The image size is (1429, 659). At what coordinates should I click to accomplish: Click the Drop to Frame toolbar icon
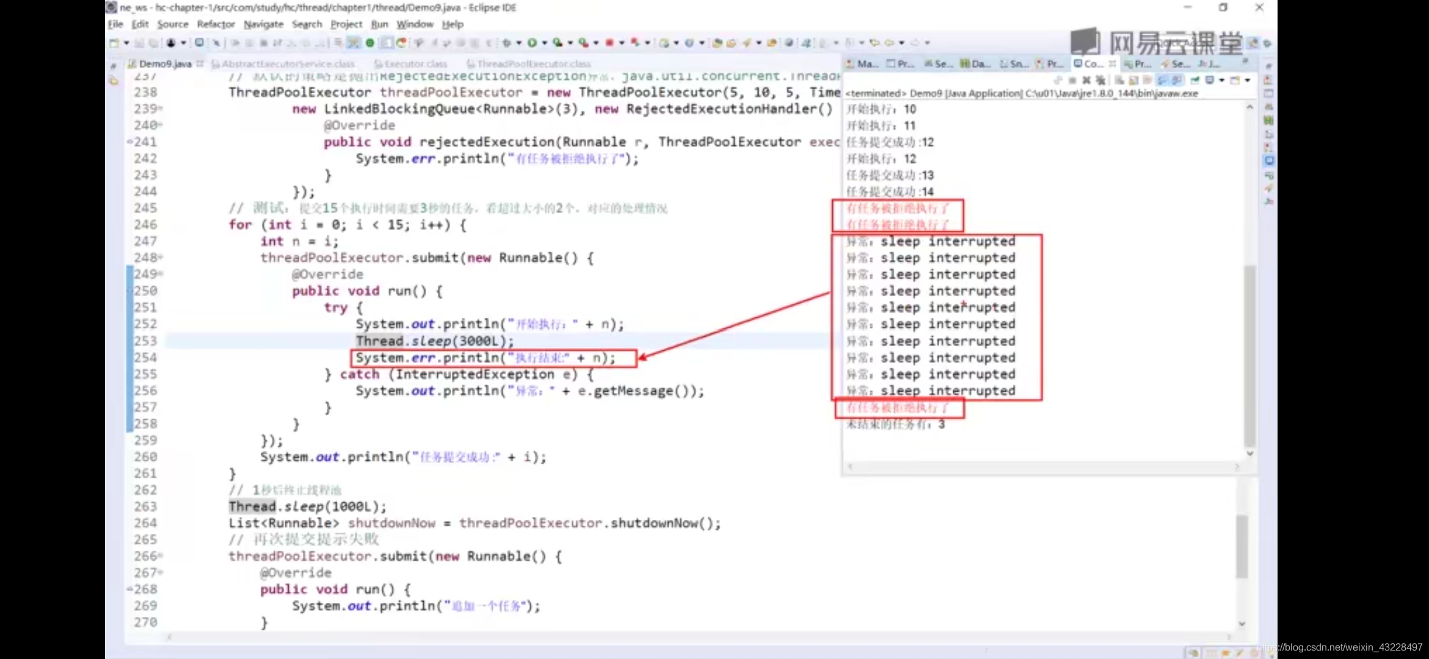338,43
